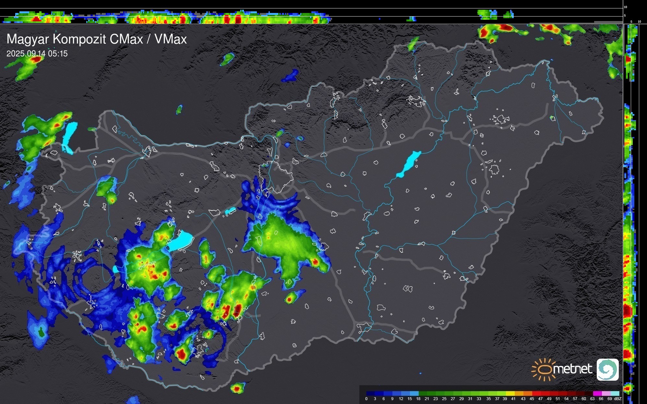The width and height of the screenshot is (647, 404).
Task: Click the teal spiral radar app icon
Action: pos(607,369)
